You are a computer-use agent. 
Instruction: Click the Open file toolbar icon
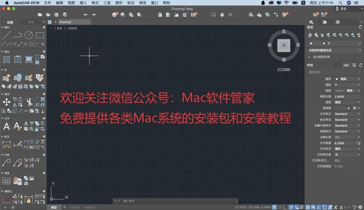pyautogui.click(x=48, y=15)
